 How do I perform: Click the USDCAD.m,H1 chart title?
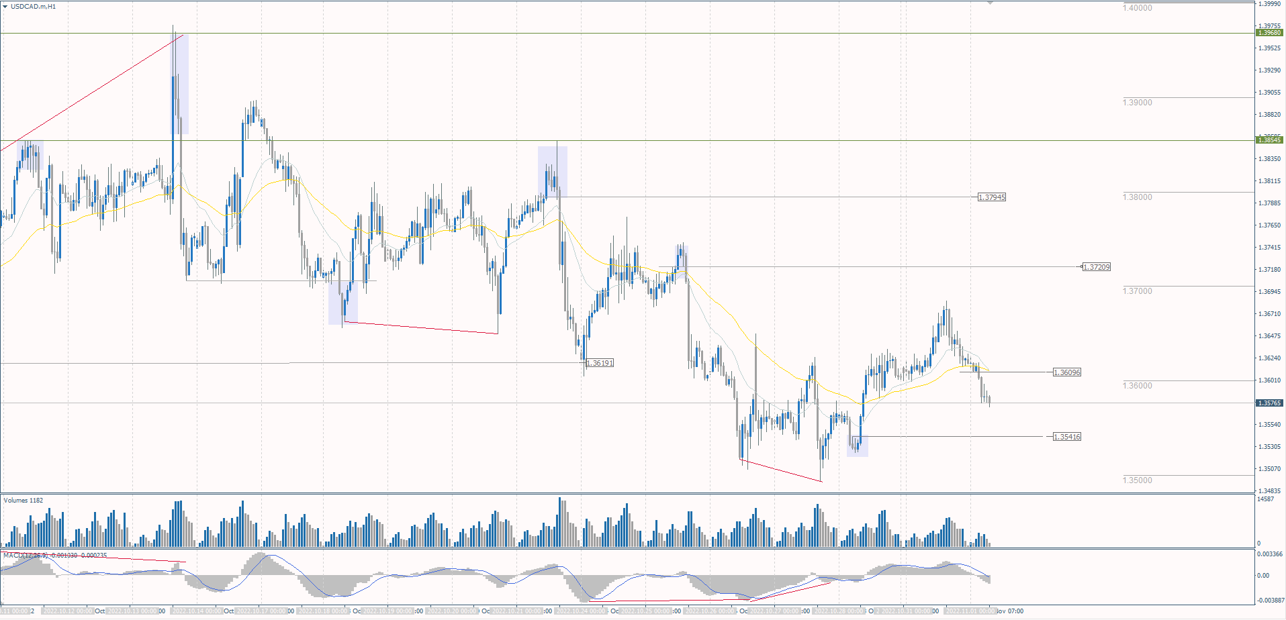[33, 6]
